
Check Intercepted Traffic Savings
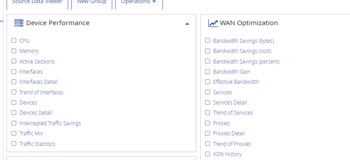coord(14,123)
